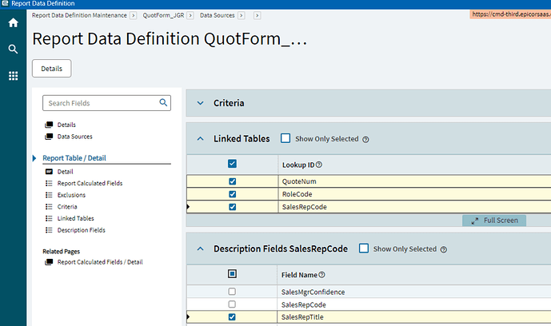Click Data Sources breadcrumb

[218, 15]
